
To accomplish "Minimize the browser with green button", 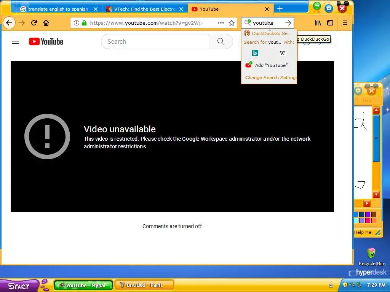I will pyautogui.click(x=317, y=6).
